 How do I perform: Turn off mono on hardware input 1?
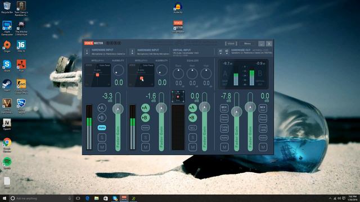(x=102, y=127)
